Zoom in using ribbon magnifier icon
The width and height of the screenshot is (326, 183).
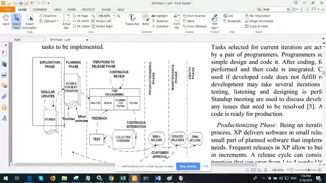coord(118,16)
